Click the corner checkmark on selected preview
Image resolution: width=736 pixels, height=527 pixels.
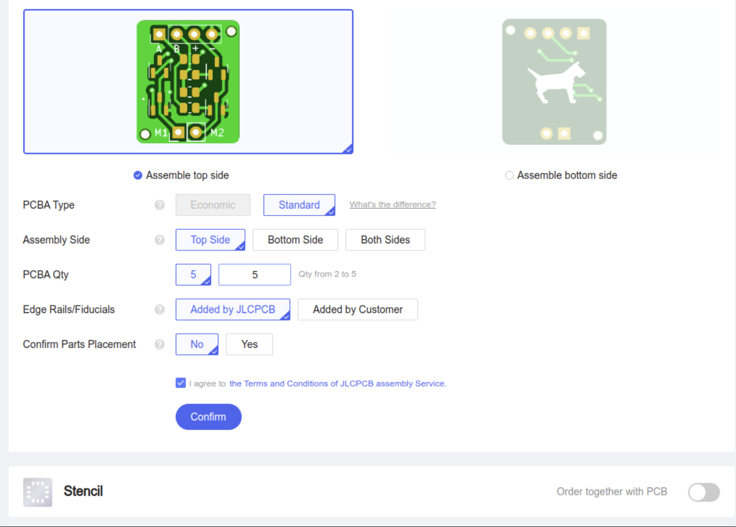pos(348,149)
